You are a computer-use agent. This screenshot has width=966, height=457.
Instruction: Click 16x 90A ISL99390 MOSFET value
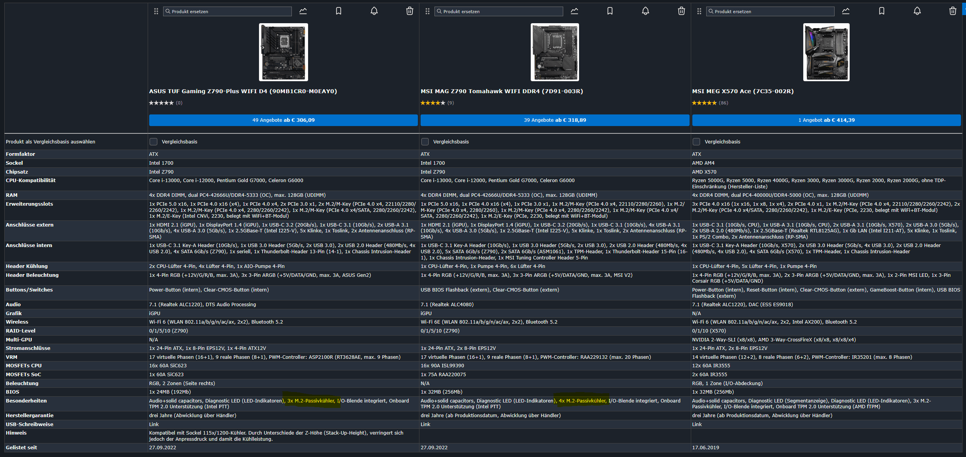click(442, 366)
